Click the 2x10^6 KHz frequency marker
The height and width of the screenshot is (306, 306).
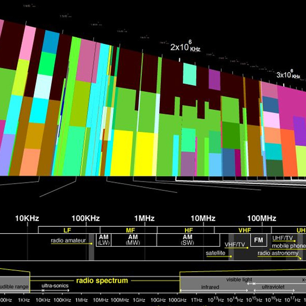click(185, 47)
